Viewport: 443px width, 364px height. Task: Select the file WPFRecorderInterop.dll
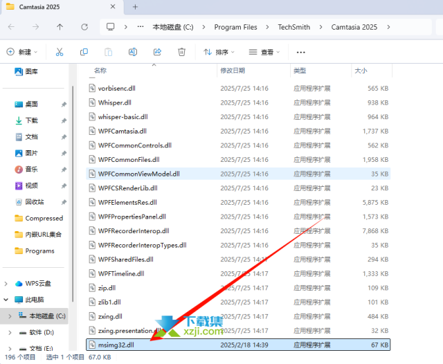(x=238, y=230)
